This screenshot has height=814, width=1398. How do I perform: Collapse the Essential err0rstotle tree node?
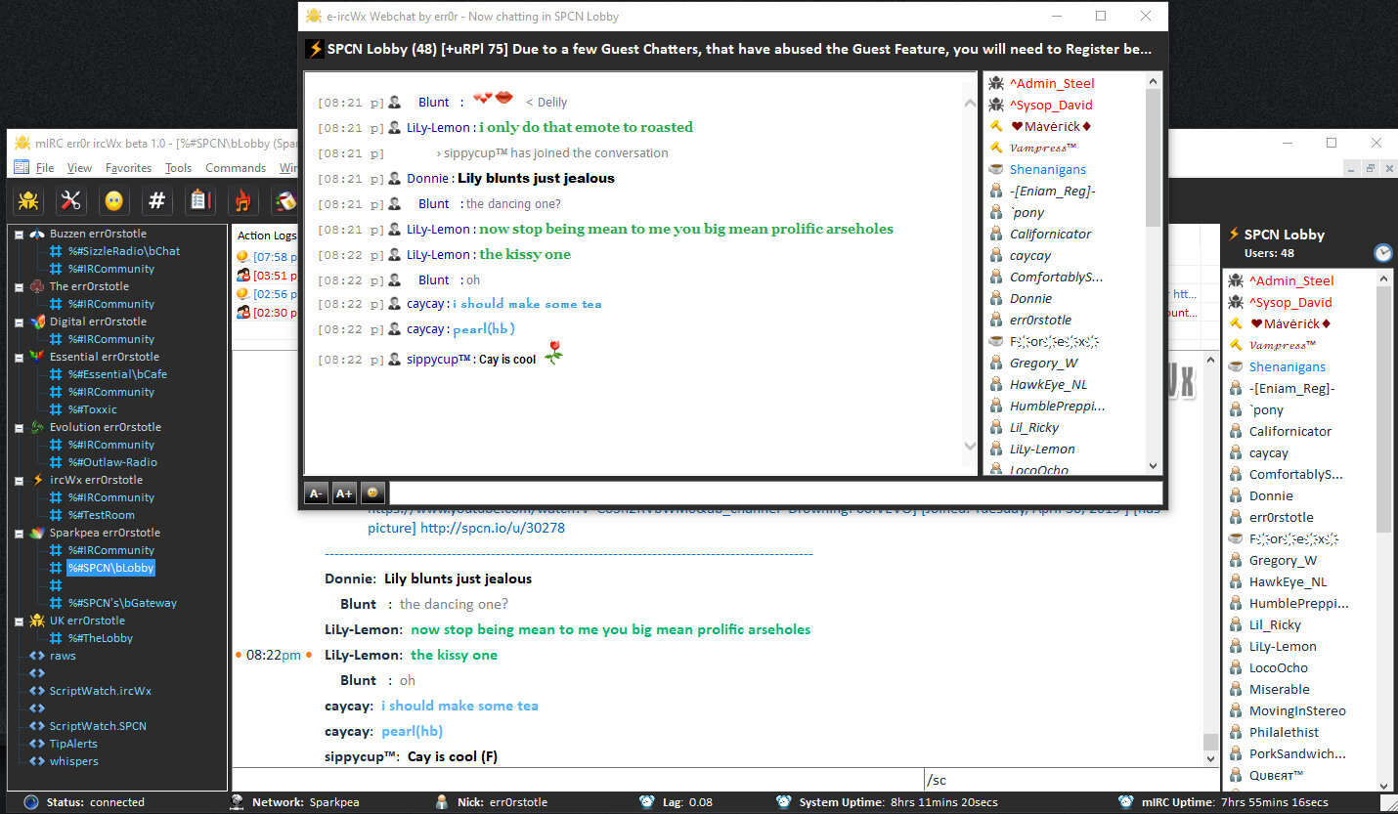[19, 357]
